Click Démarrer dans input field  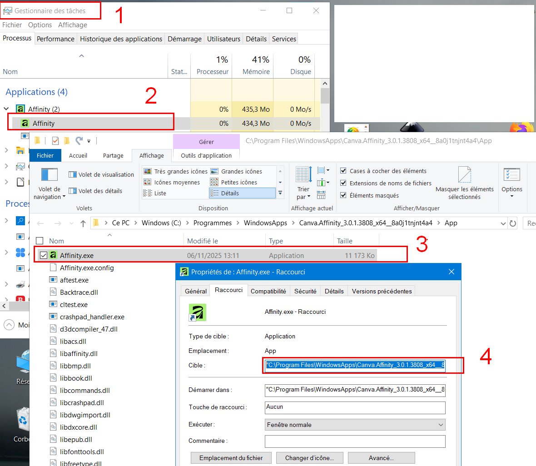[355, 390]
